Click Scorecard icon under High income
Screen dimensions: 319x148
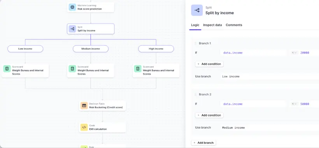click(138, 69)
